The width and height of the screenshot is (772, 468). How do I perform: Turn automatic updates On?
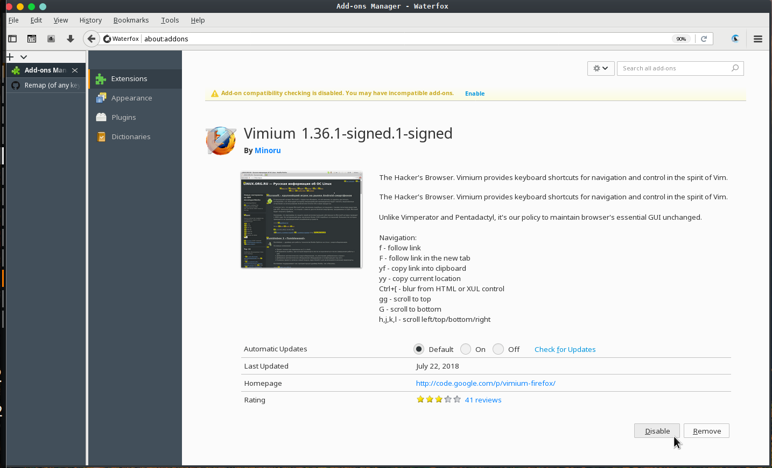click(465, 349)
